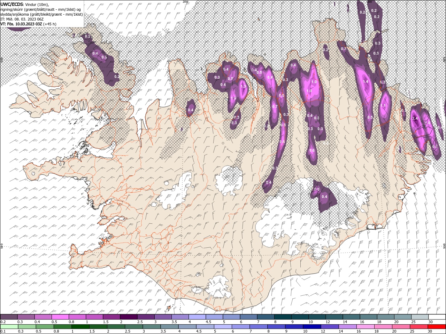Select the snow legend swatch between 25 and 30

pyautogui.click(x=420, y=317)
